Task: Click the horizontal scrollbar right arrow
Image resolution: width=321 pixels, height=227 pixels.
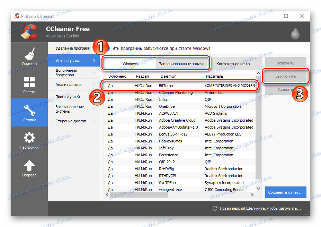Action: [252, 195]
